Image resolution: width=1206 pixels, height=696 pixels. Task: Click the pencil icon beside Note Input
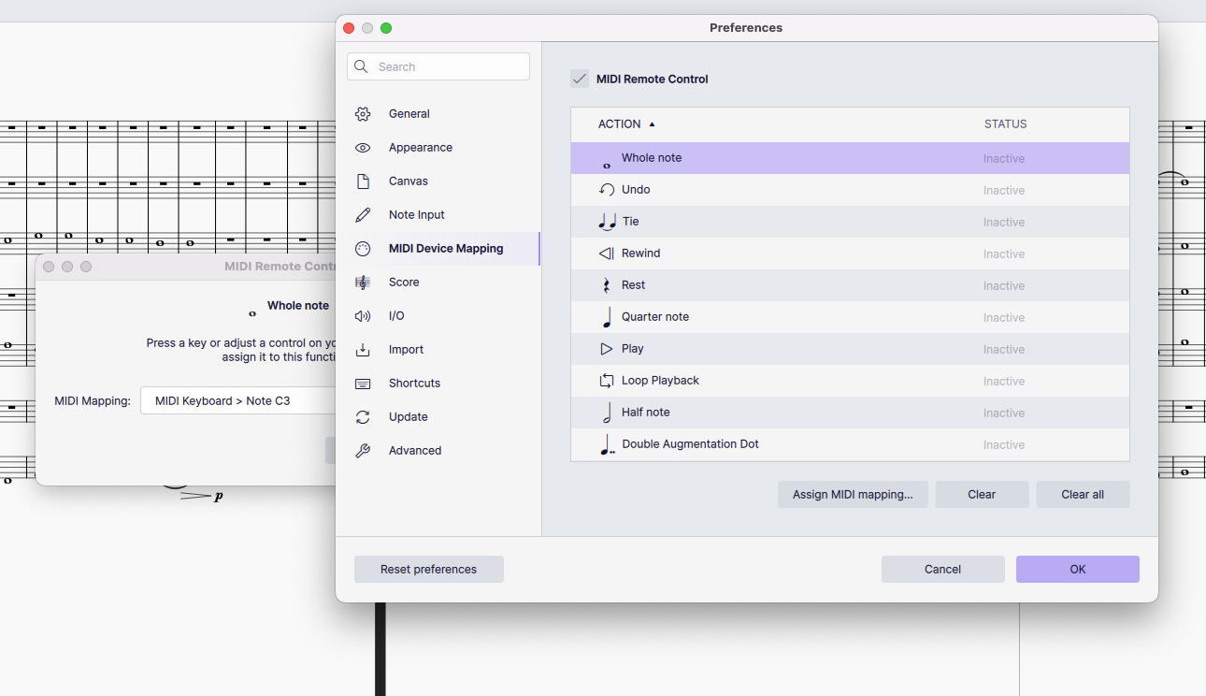pos(363,215)
